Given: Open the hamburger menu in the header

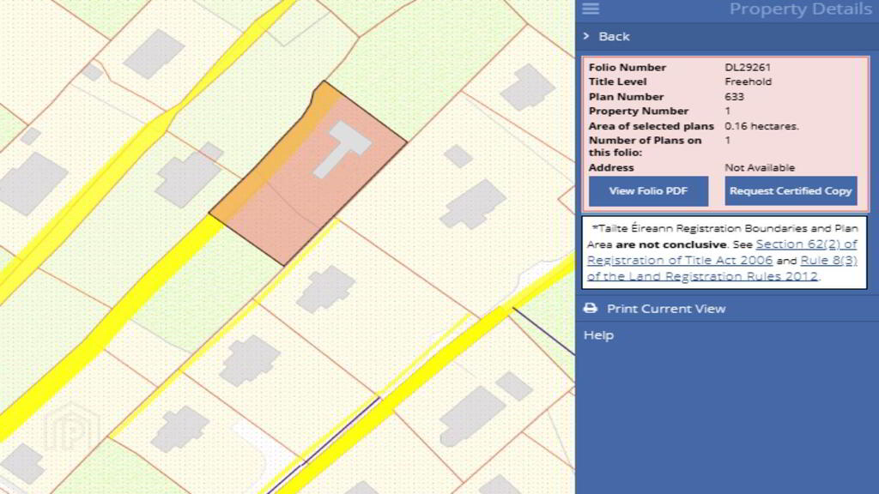Looking at the screenshot, I should tap(591, 9).
